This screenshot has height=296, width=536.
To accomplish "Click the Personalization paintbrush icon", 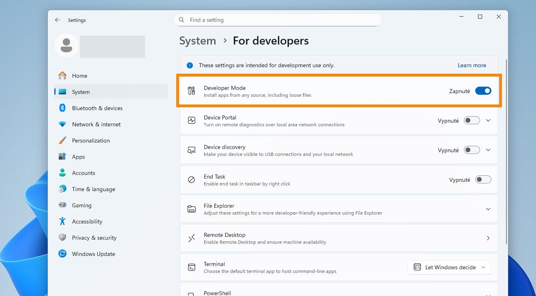I will (62, 141).
